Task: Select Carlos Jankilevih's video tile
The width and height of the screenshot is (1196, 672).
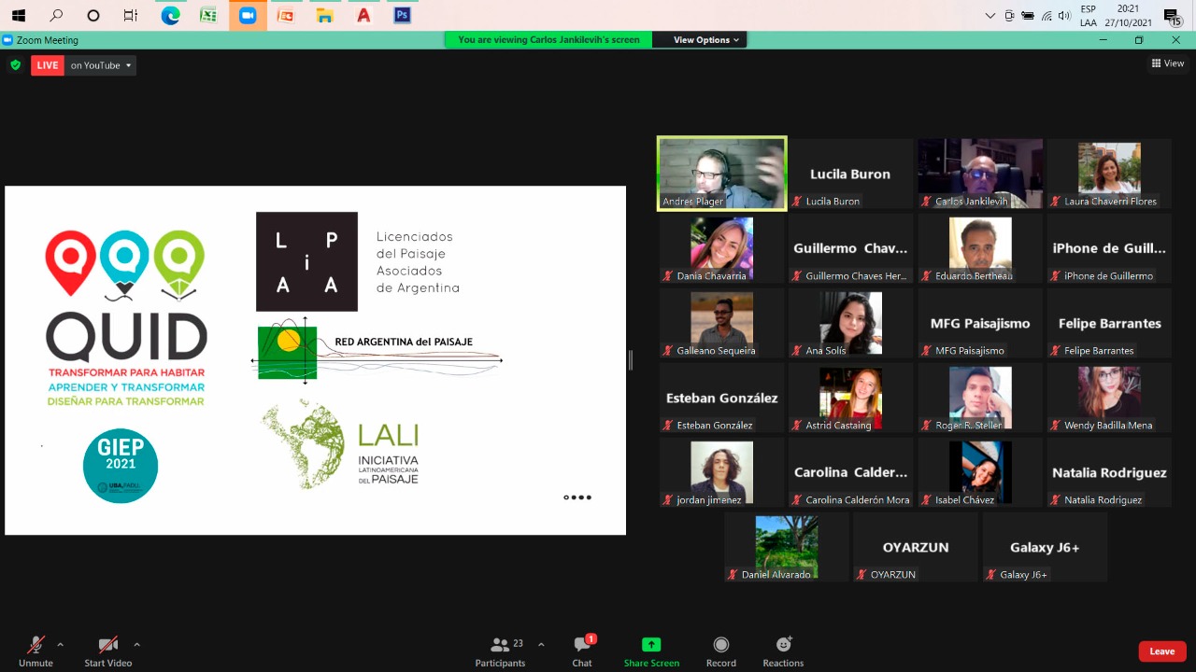Action: [x=980, y=174]
